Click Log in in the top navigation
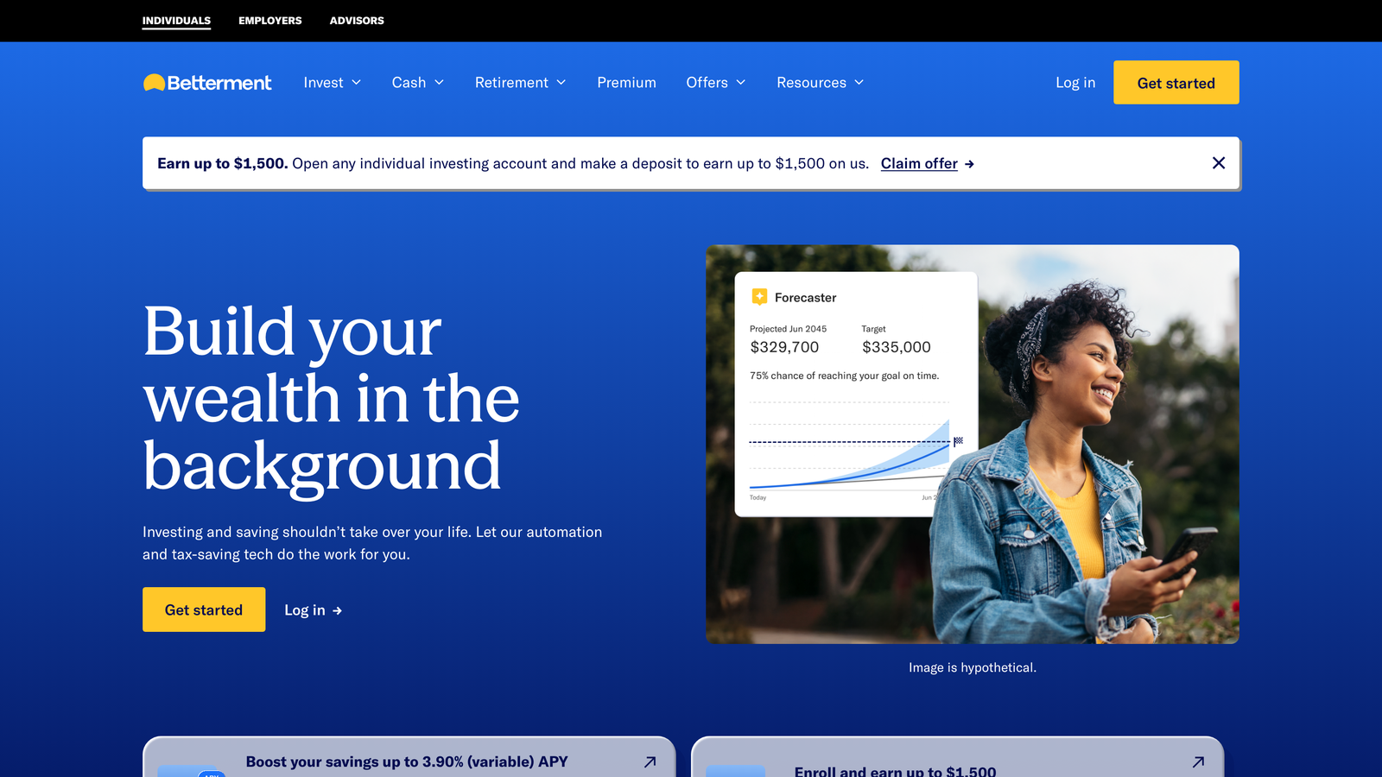 1075,83
